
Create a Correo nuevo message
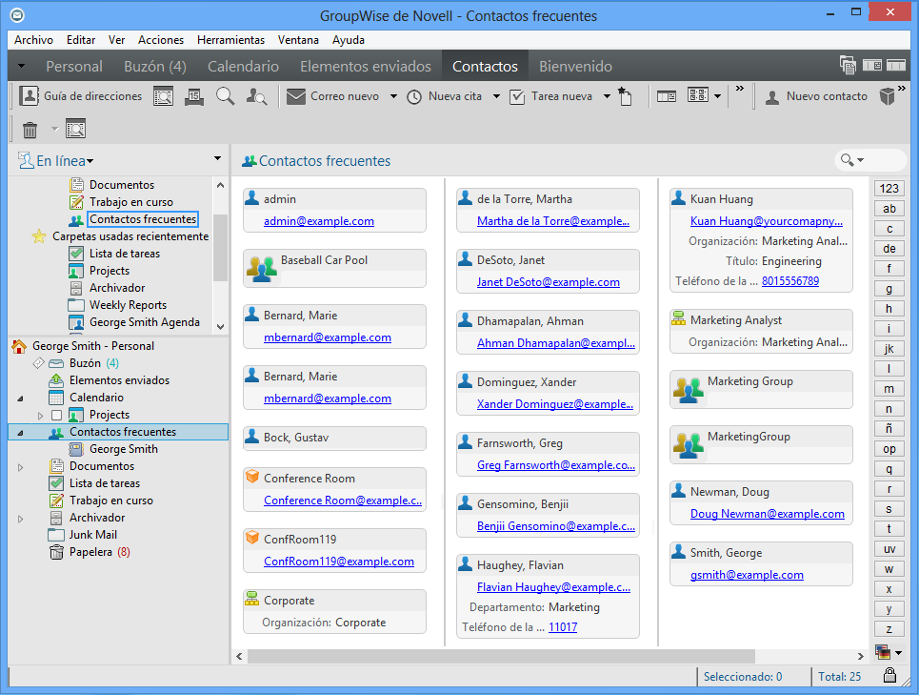coord(333,96)
